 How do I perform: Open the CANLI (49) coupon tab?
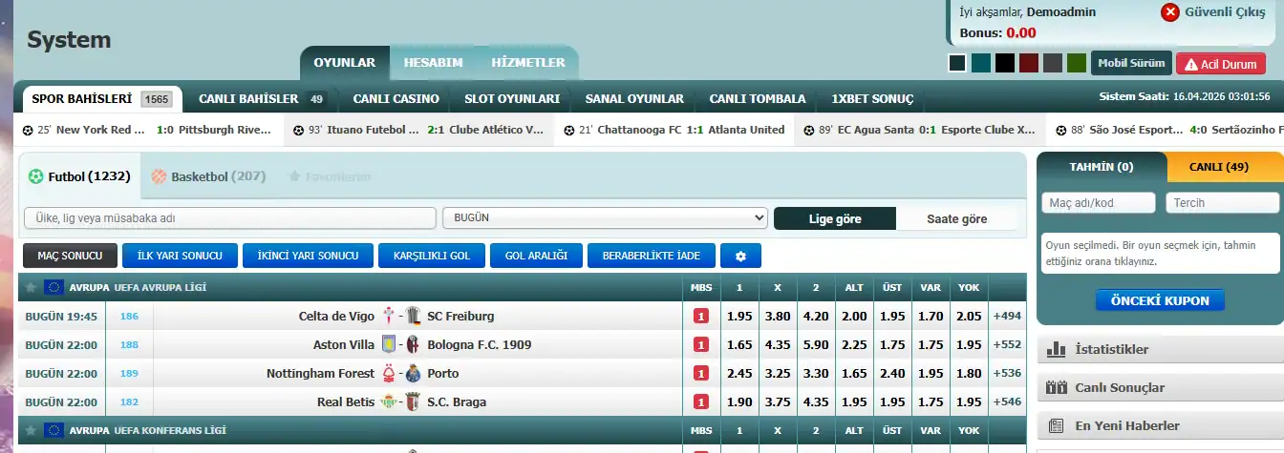[x=1218, y=167]
